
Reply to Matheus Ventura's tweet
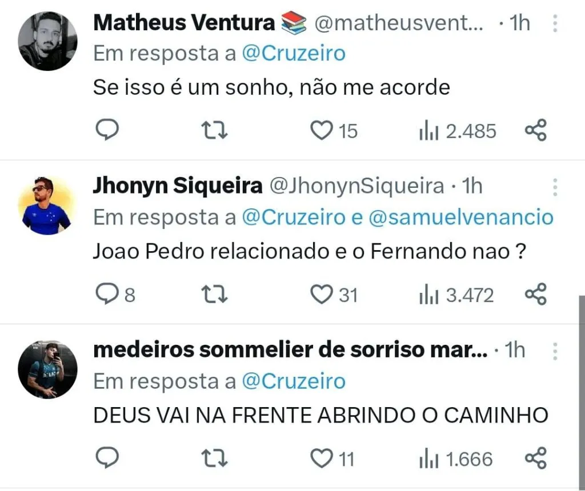[x=106, y=131]
